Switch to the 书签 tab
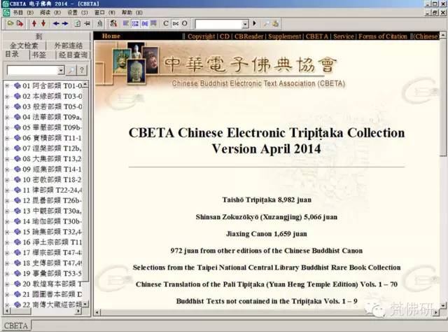This screenshot has height=332, width=448. (x=38, y=55)
